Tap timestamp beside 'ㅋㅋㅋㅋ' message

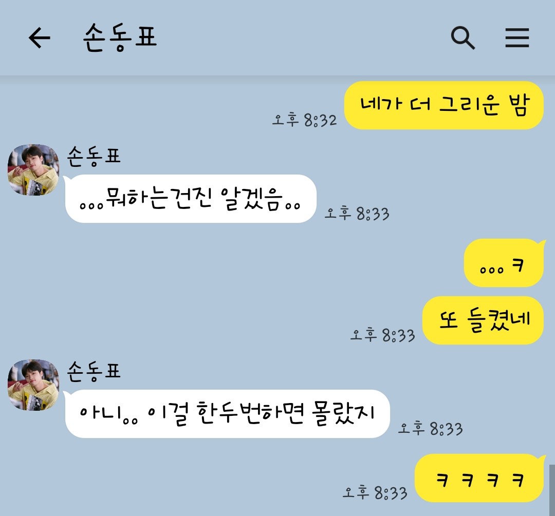click(x=375, y=492)
